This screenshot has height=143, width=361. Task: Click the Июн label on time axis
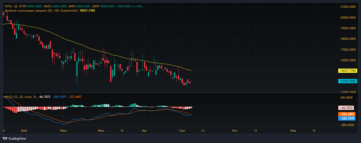click(x=63, y=131)
